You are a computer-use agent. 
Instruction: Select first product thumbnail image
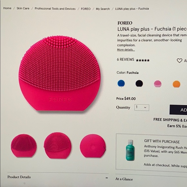pos(24,145)
